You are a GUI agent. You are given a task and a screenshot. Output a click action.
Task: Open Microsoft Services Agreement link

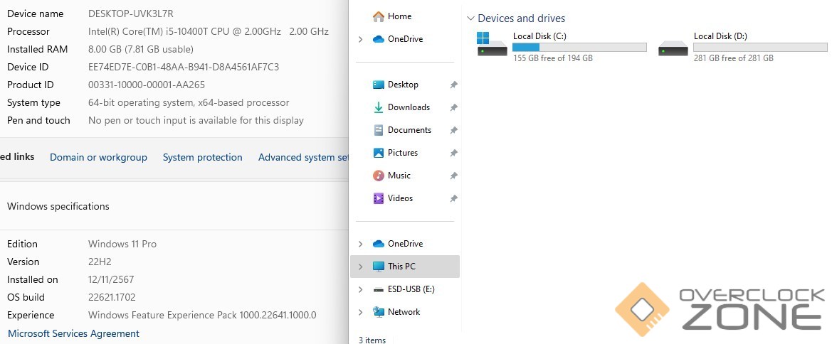pos(73,333)
